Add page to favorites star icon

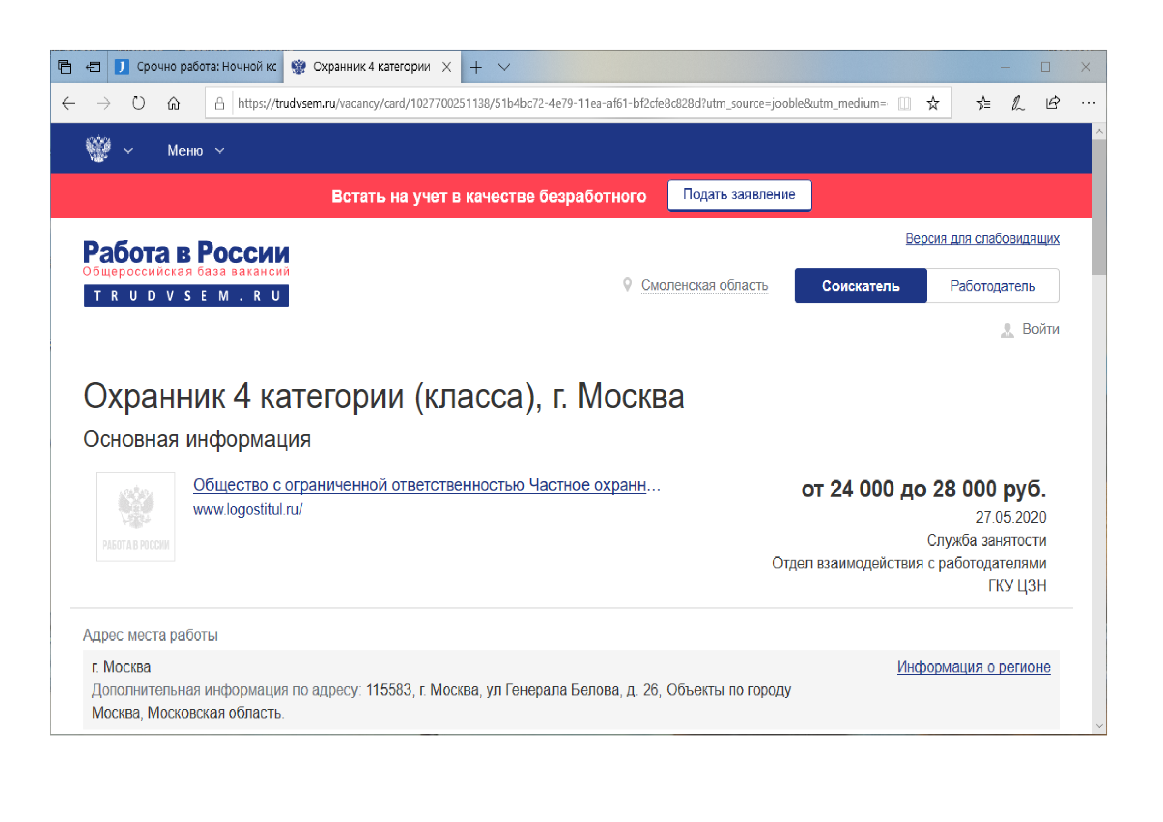tap(932, 104)
